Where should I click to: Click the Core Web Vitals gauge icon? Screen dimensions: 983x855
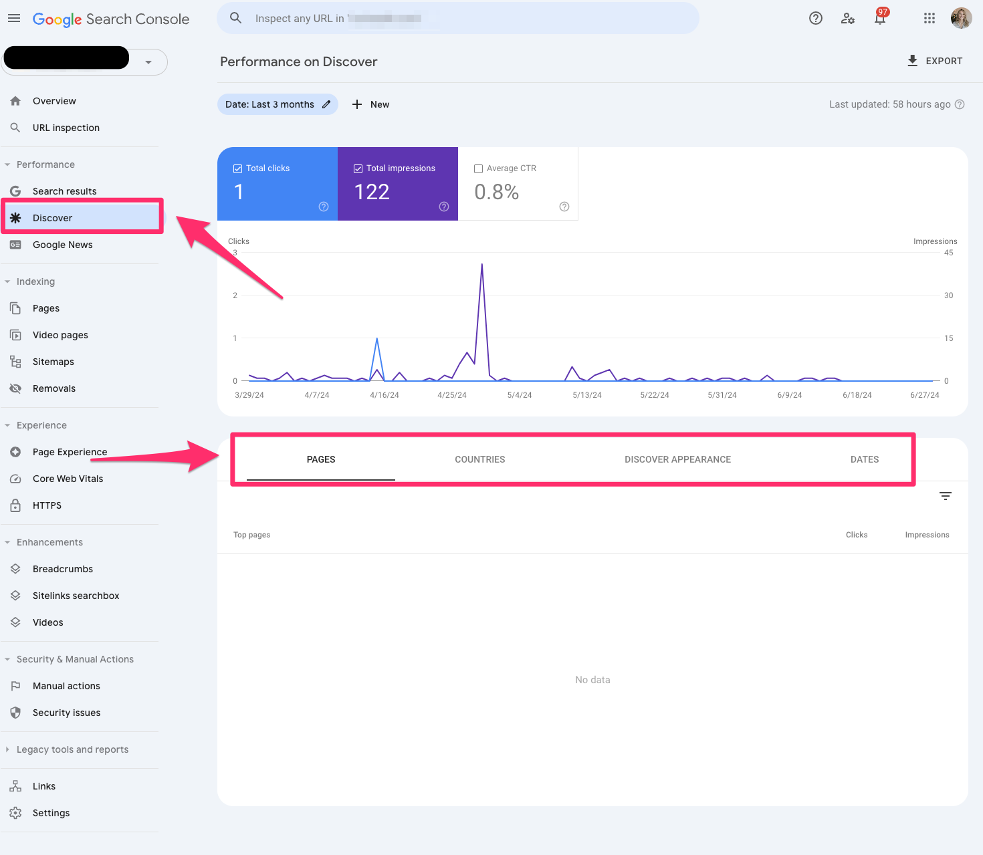[15, 479]
